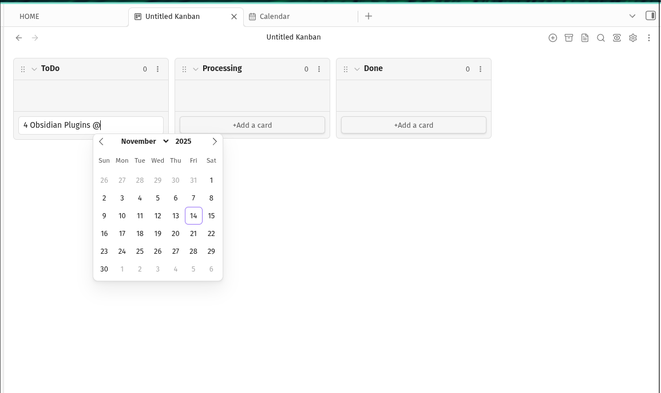Add a card to Done list
Viewport: 661px width, 393px height.
click(414, 125)
